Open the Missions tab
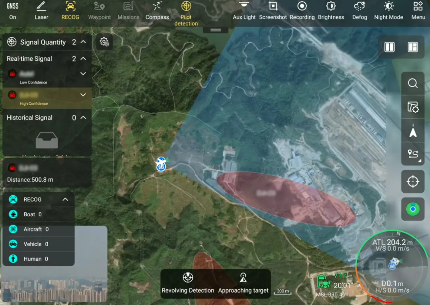The image size is (430, 305). pos(128,11)
